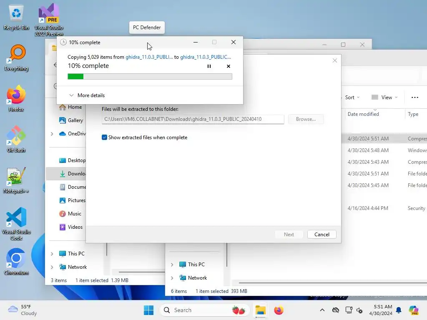
Task: Cancel the copy with the small X
Action: [229, 66]
